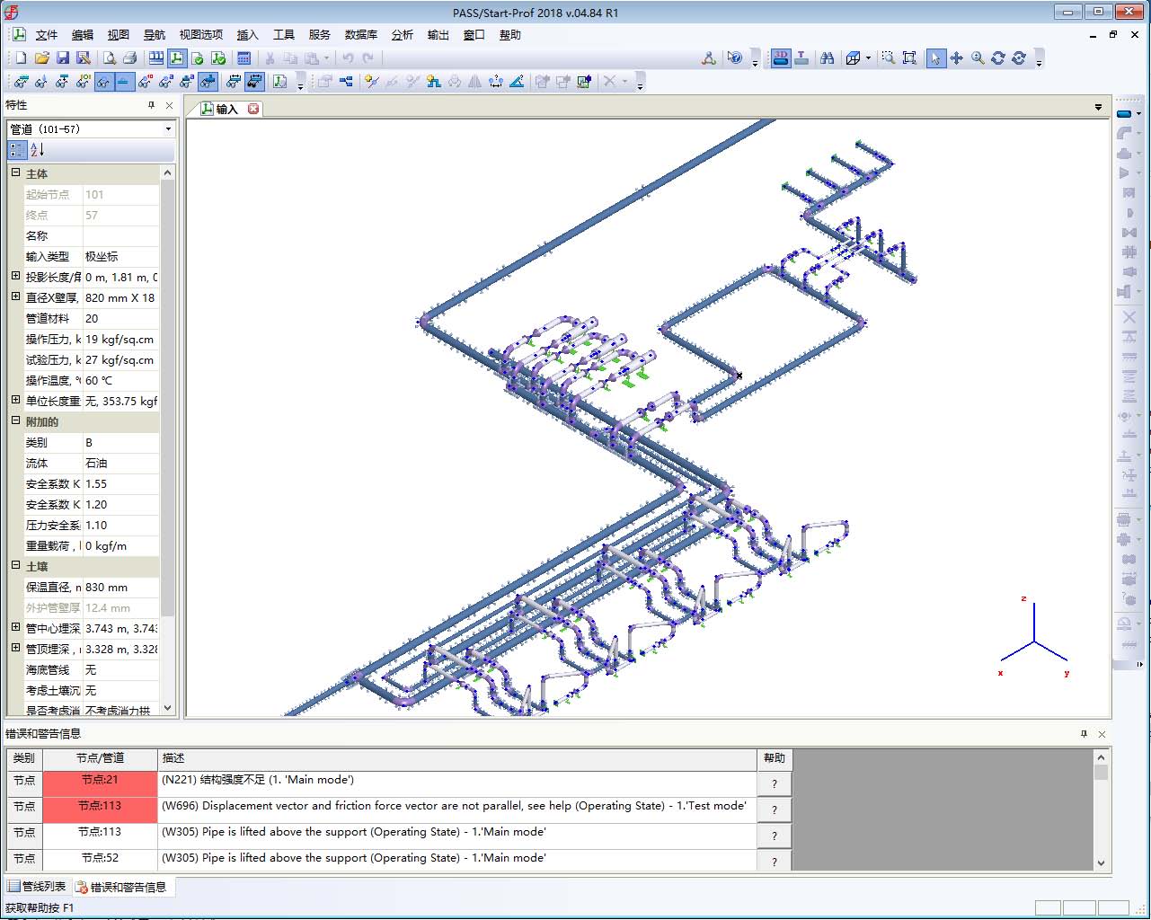Click the blue insert pipe icon in right toolbar
Viewport: 1151px width, 920px height.
coord(1123,114)
